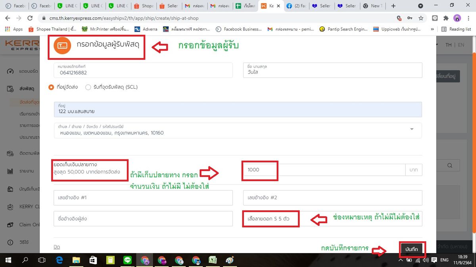Open the ส่งพัสดุ sidebar menu
This screenshot has width=476, height=267.
click(x=27, y=89)
